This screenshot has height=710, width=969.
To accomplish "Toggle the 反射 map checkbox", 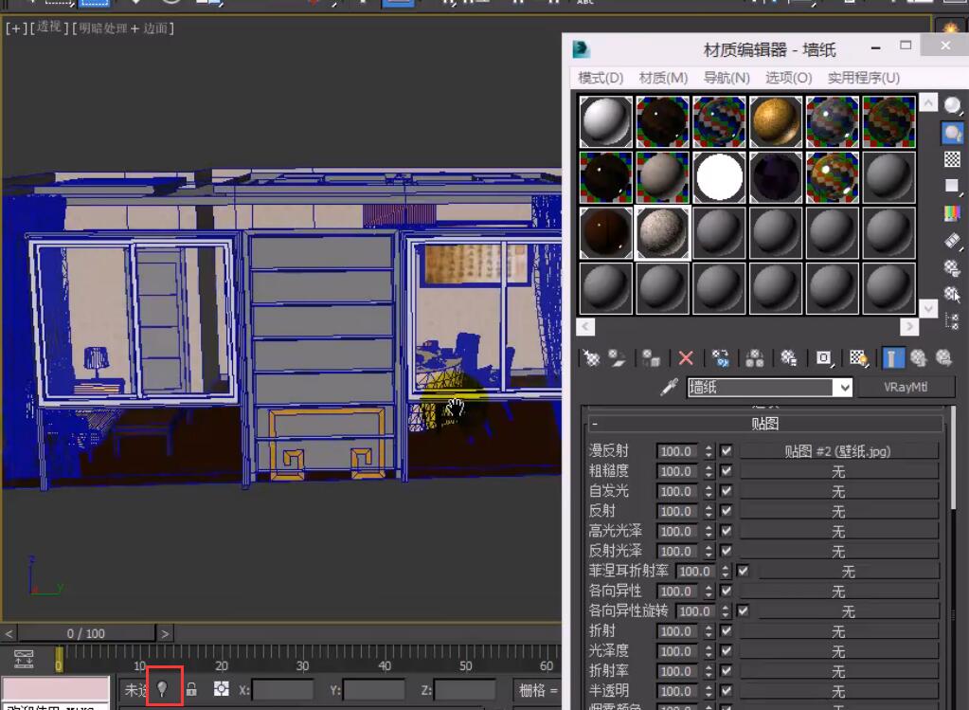I will 727,511.
